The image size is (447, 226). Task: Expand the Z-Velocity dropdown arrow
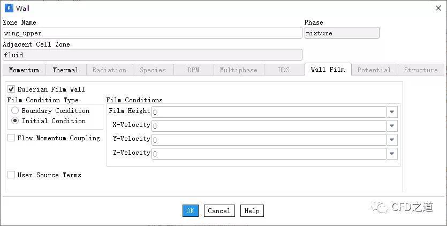click(x=392, y=154)
